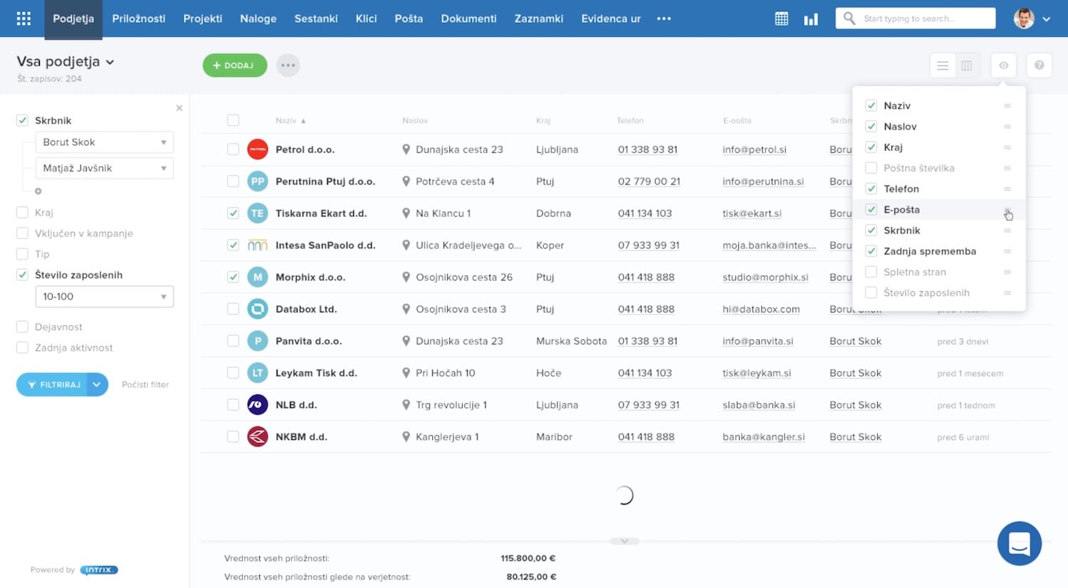Uncheck the Tiskarna Ekart d.d. row checkbox
Viewport: 1068px width, 588px height.
(233, 213)
